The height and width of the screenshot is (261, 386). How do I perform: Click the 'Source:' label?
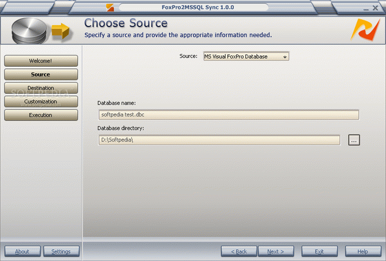188,56
